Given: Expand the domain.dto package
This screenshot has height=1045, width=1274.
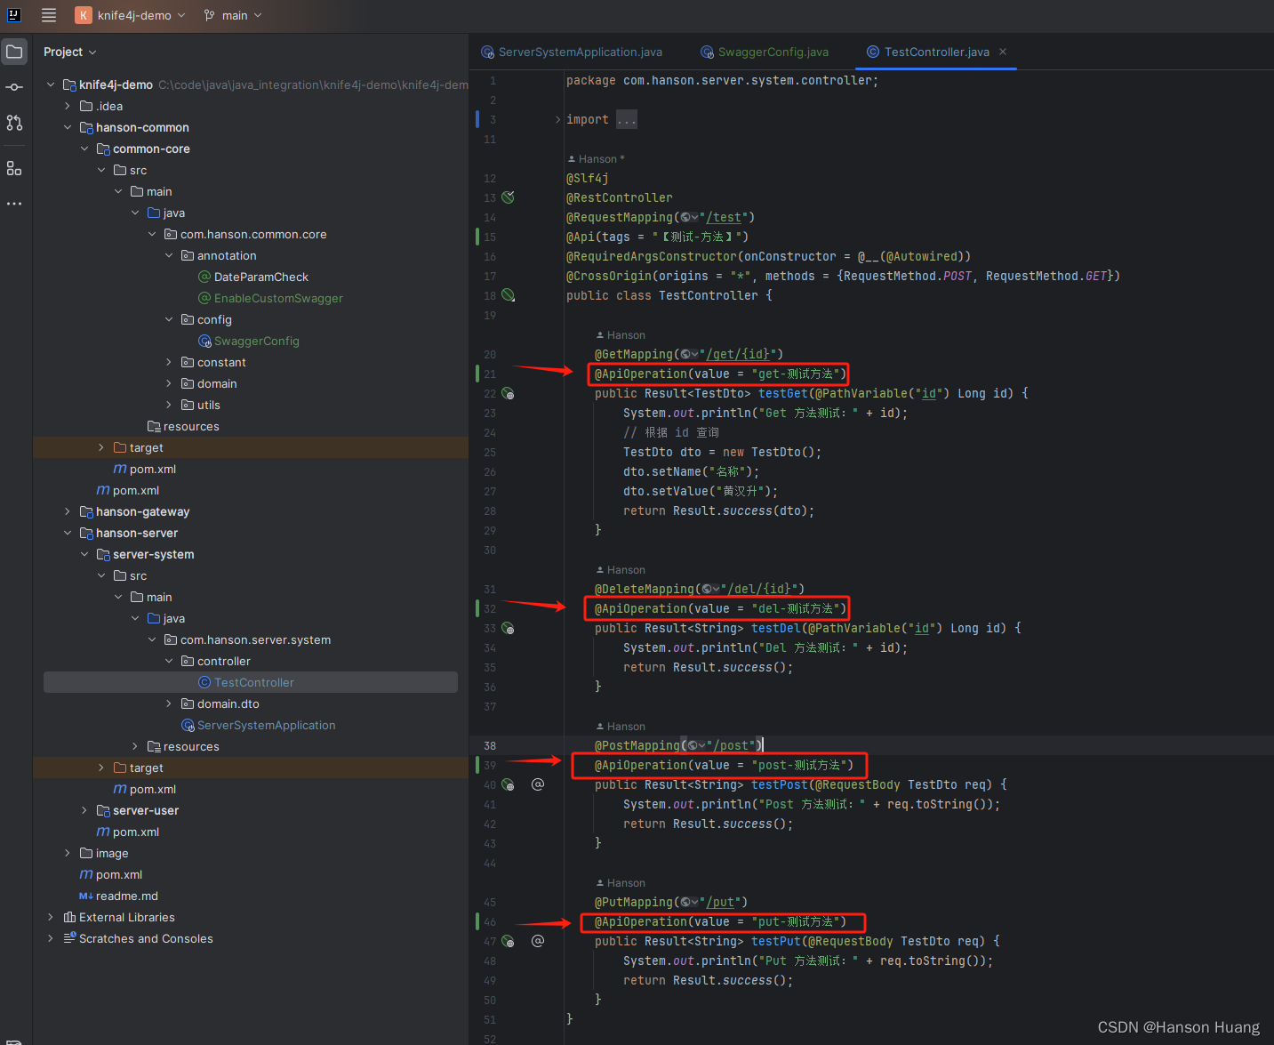Looking at the screenshot, I should [x=169, y=703].
